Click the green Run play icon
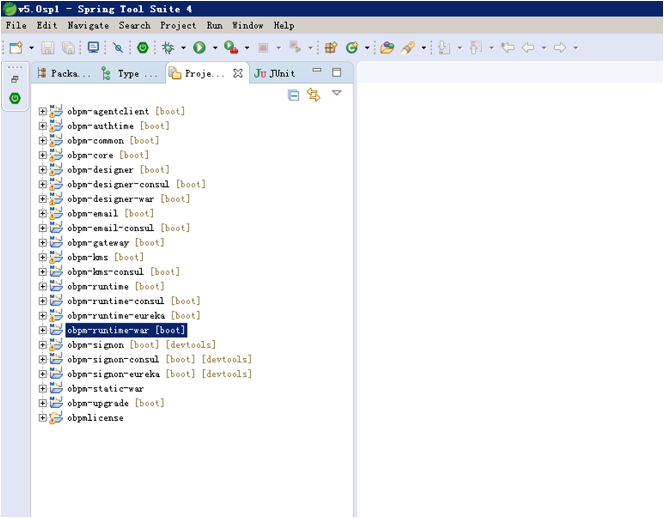Screen dimensions: 664x518 point(199,48)
